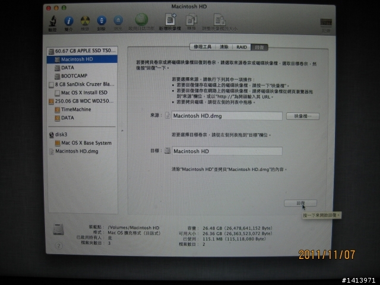Screen dimensions: 380x285
Task: Select the TimeMachine volume
Action: point(82,109)
